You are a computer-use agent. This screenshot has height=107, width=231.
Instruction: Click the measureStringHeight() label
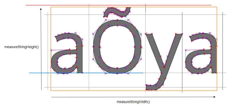pos(22,47)
